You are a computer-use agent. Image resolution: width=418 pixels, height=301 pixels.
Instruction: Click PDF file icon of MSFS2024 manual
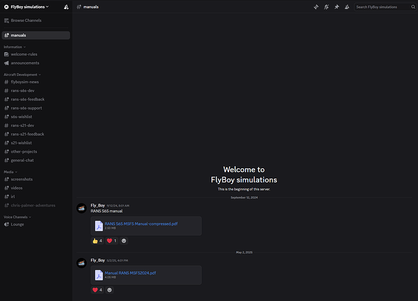(99, 275)
